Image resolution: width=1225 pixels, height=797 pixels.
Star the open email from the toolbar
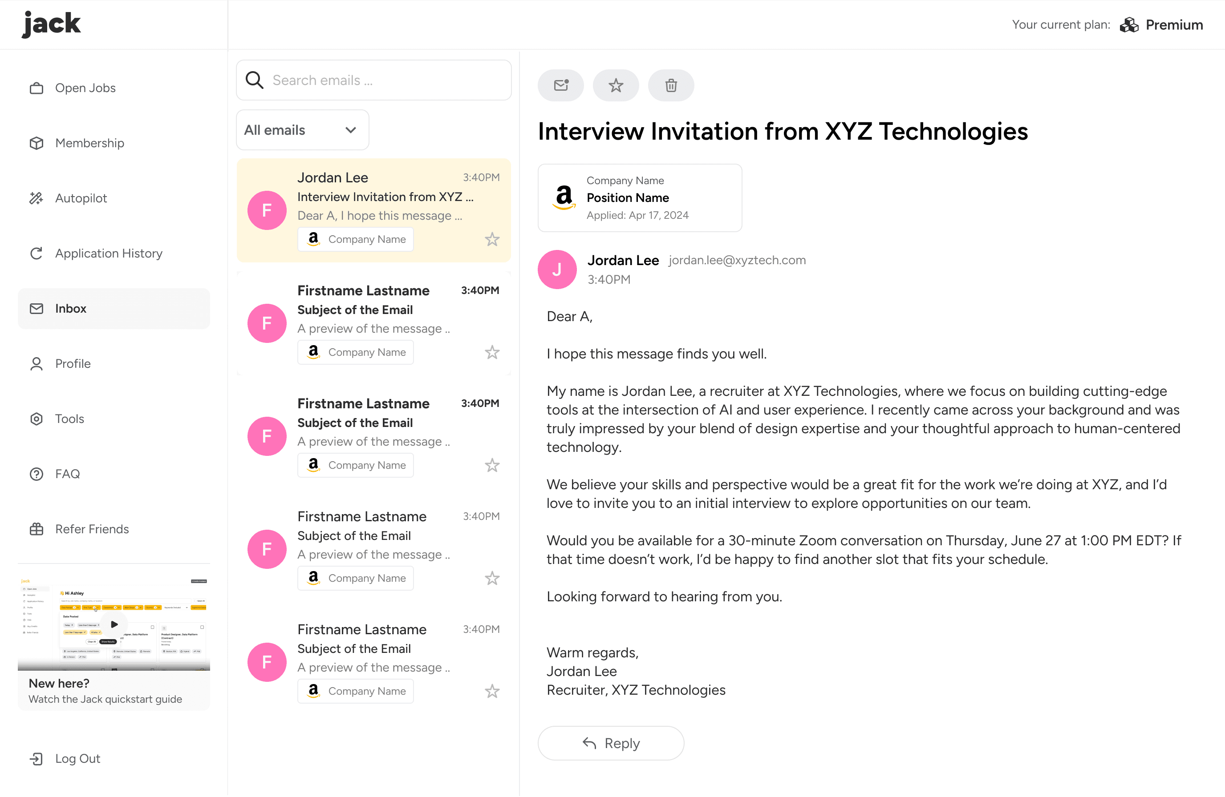(616, 85)
